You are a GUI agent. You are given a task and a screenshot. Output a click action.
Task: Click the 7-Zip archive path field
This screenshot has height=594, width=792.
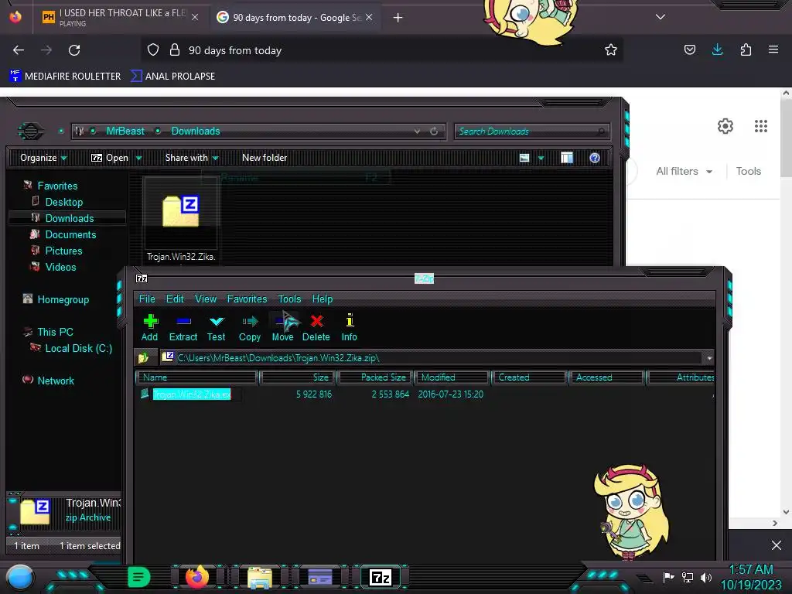point(432,357)
